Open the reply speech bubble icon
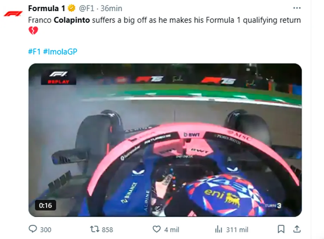The image size is (324, 239). pos(33,229)
